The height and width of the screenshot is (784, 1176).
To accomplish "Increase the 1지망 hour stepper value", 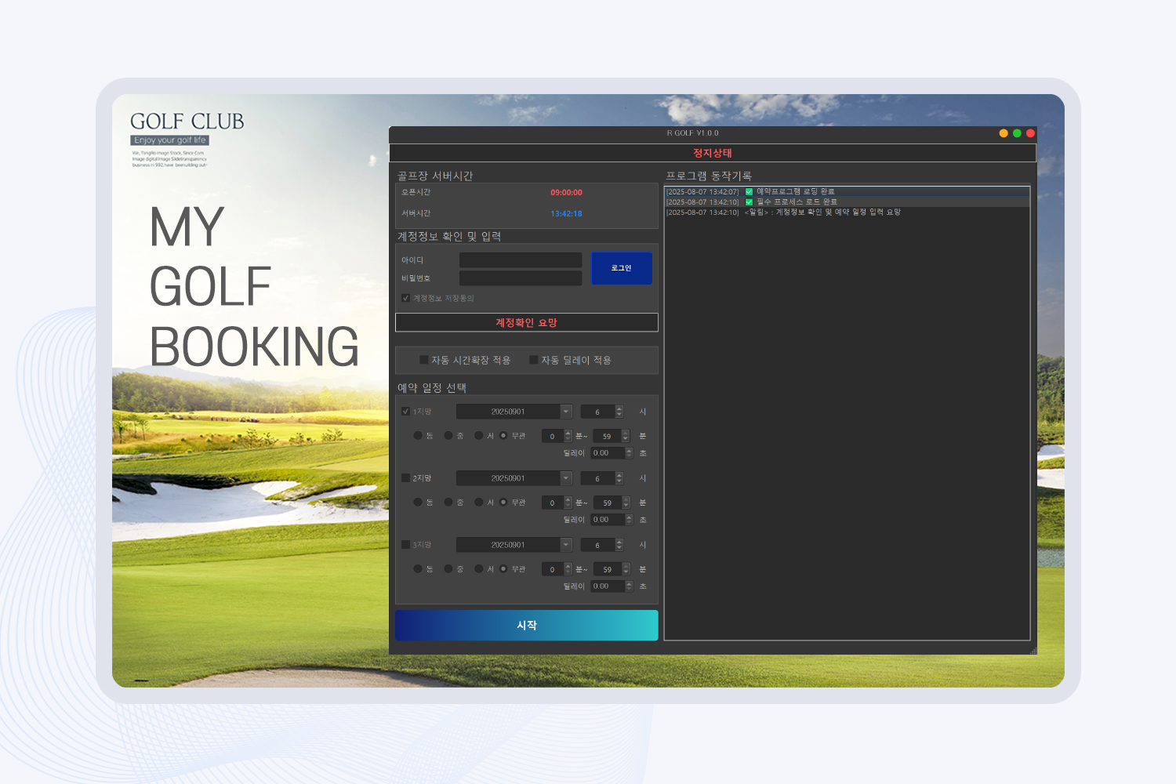I will (619, 408).
